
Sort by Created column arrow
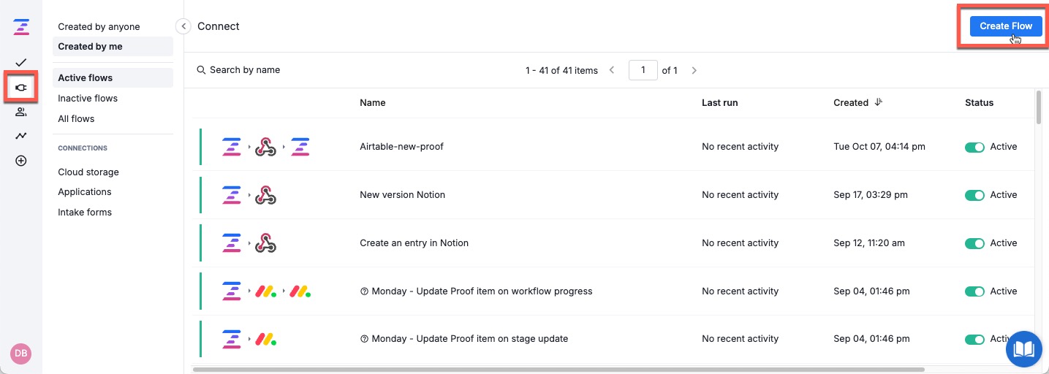click(x=878, y=102)
